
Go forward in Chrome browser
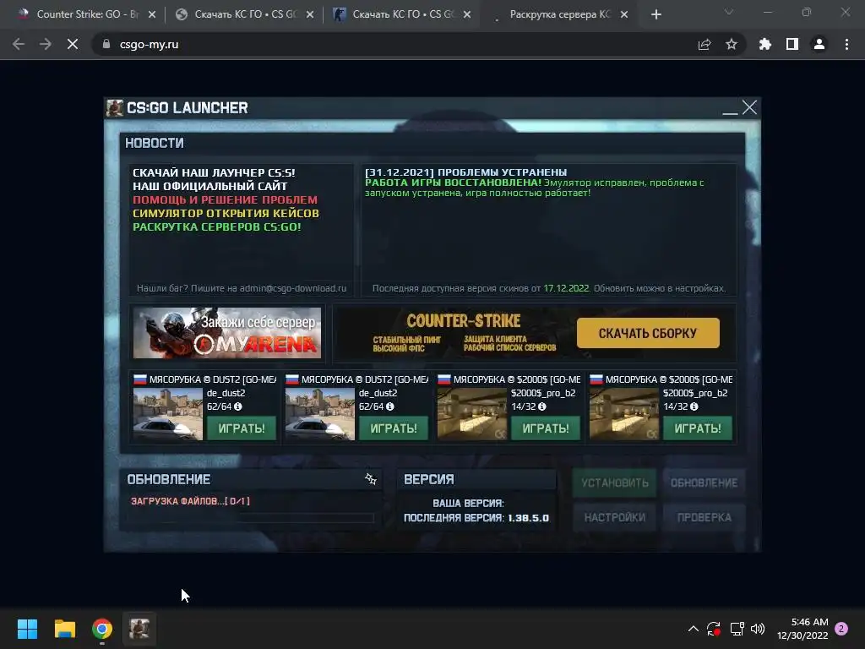coord(46,44)
